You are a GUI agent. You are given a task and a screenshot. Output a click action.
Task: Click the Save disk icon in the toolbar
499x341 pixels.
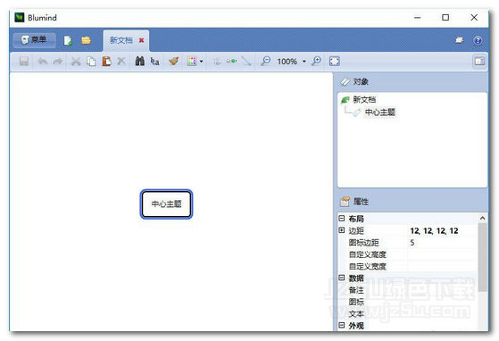coord(24,61)
